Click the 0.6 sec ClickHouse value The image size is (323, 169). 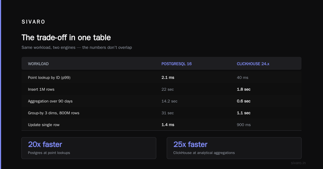point(244,101)
